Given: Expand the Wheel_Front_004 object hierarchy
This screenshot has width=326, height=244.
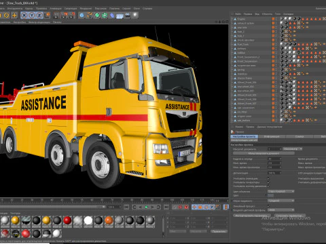Looking at the screenshot, I should point(232,83).
